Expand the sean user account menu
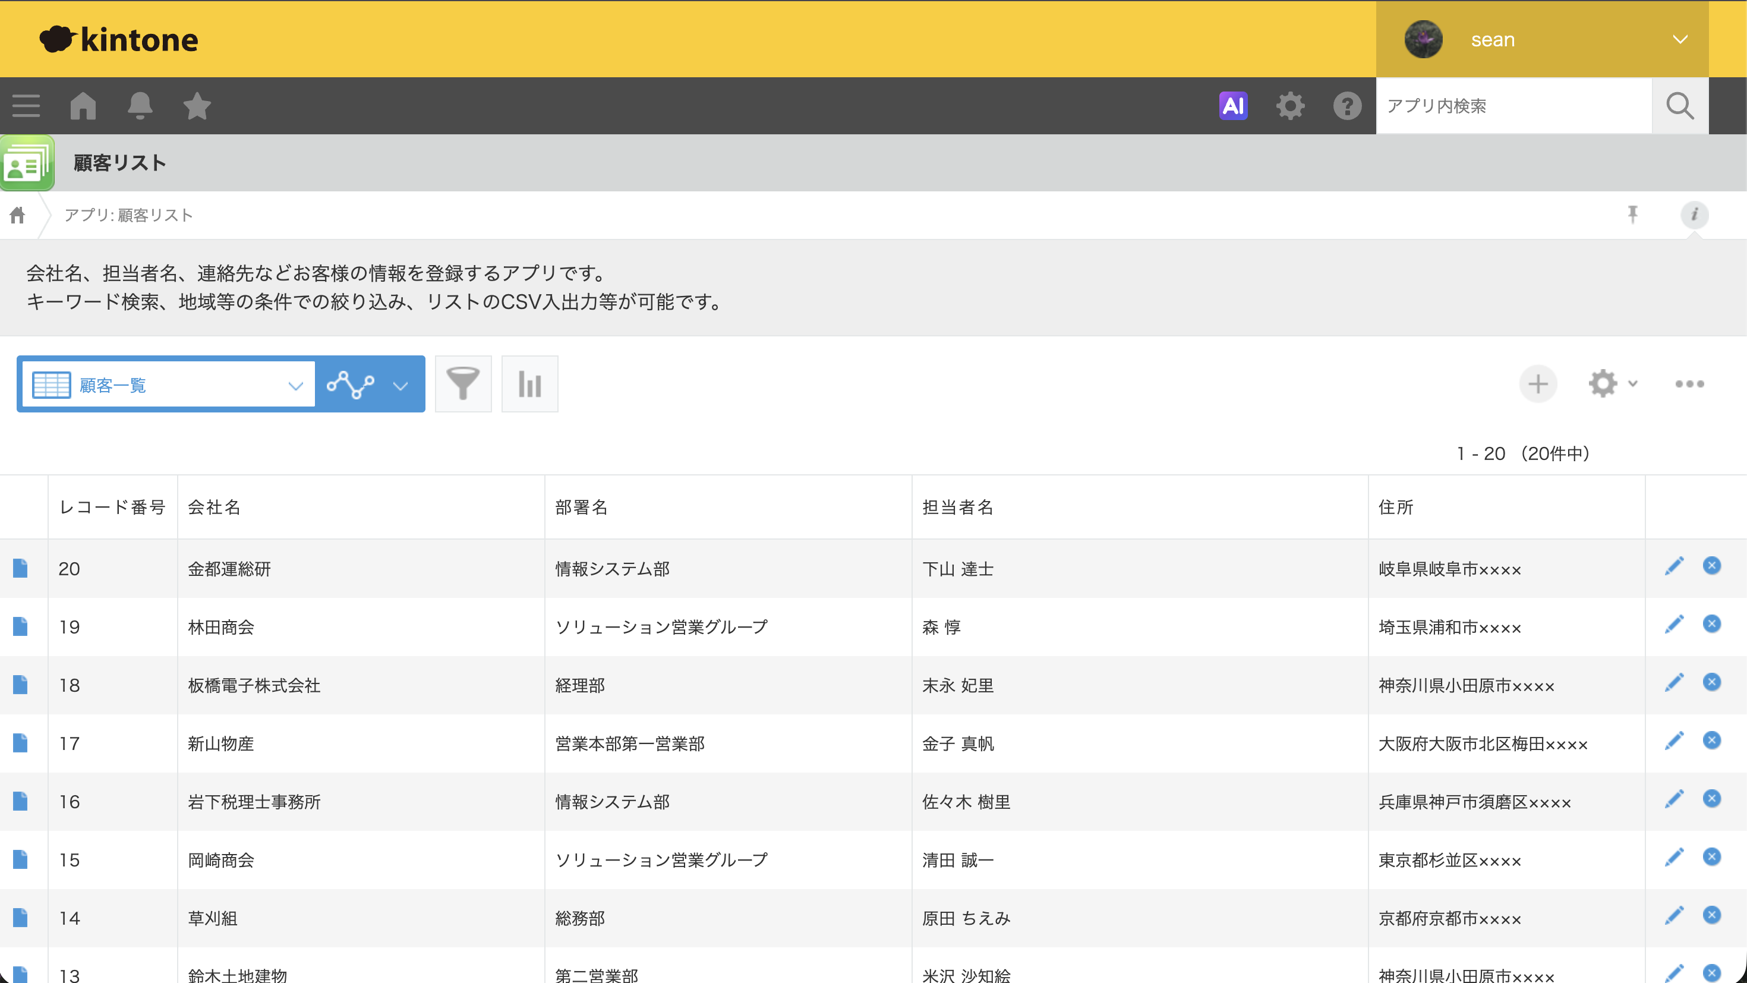This screenshot has height=983, width=1747. [x=1542, y=39]
